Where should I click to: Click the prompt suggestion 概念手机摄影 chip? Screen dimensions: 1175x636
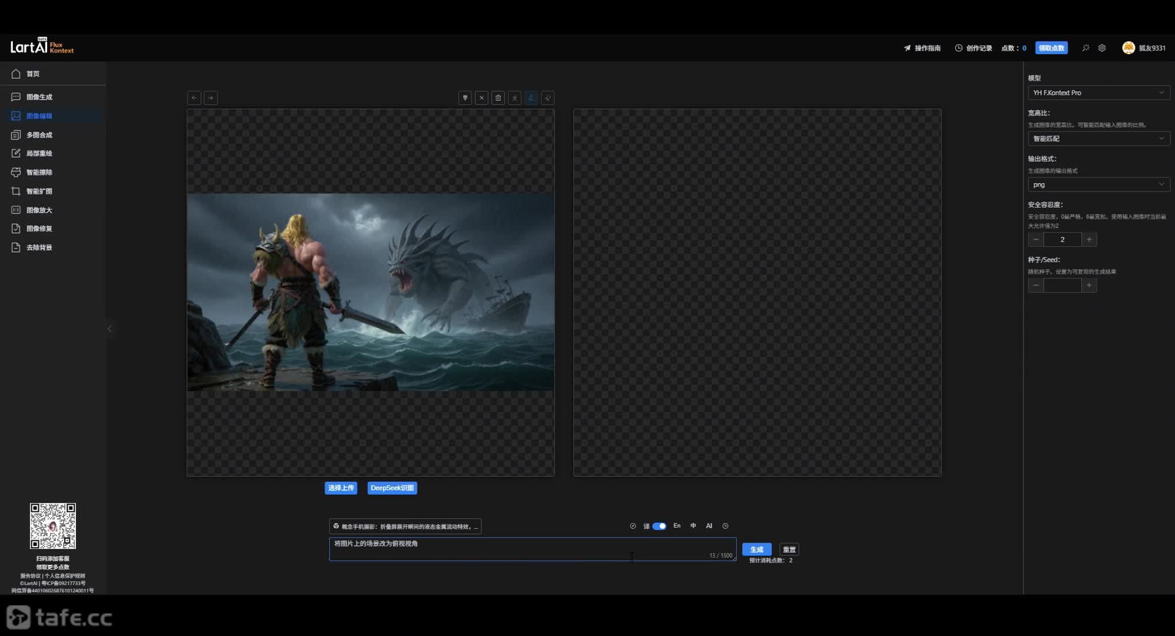tap(405, 526)
